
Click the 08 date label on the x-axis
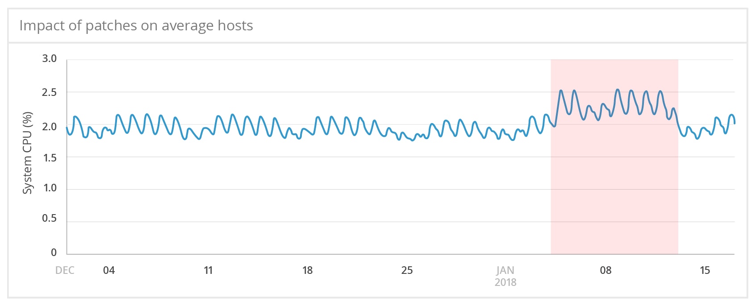click(606, 270)
